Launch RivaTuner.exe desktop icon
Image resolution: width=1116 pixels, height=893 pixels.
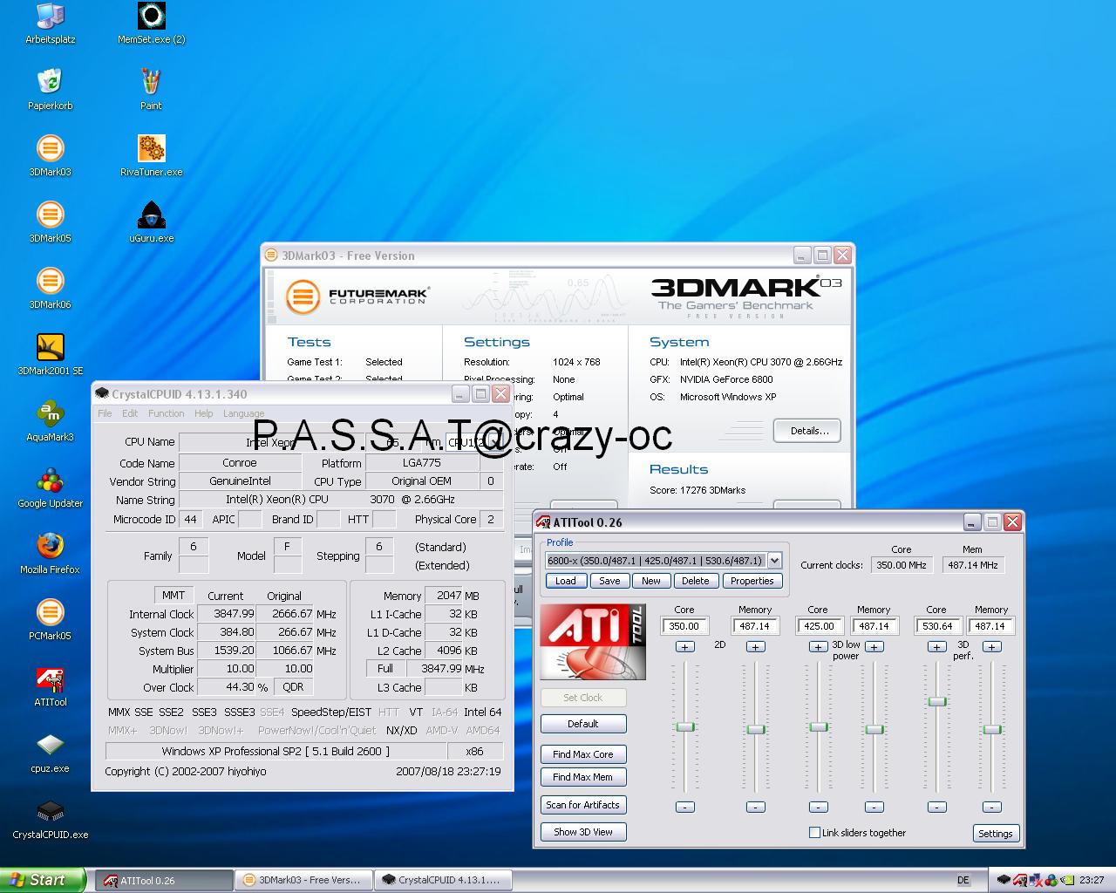click(x=151, y=156)
